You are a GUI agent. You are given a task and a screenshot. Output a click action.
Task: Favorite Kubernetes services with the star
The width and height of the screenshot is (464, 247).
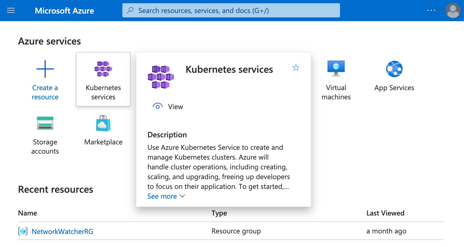(x=296, y=68)
